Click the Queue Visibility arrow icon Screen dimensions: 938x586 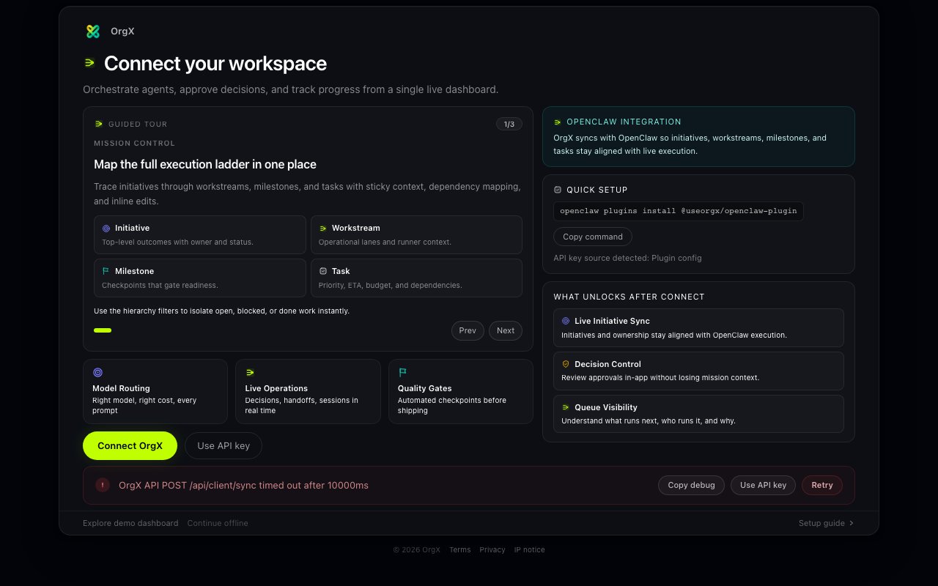566,407
